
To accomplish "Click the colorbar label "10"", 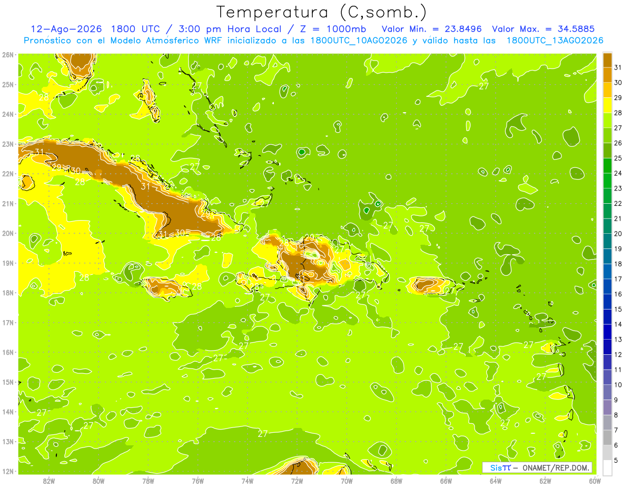I will point(618,385).
